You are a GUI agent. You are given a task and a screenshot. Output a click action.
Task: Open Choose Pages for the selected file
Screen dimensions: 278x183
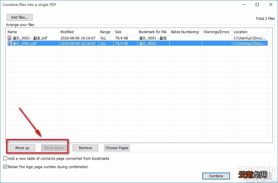117,148
